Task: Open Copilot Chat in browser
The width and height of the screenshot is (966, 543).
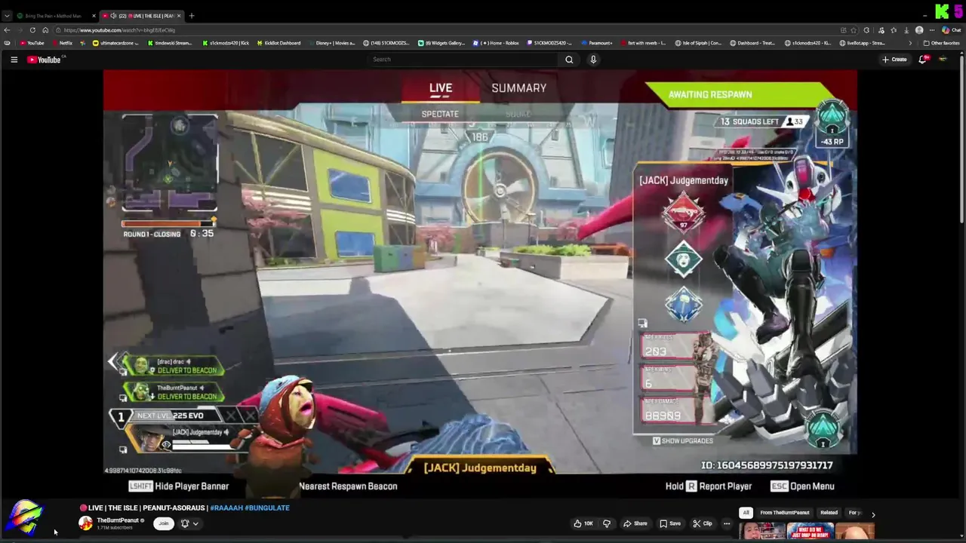Action: pos(951,30)
